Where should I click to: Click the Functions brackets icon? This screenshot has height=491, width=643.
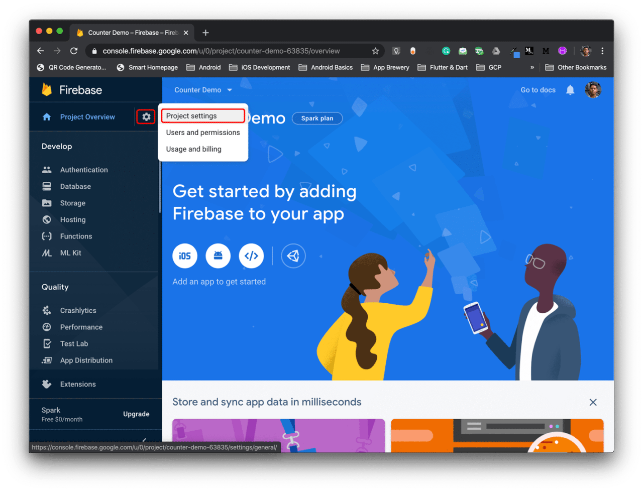click(47, 236)
